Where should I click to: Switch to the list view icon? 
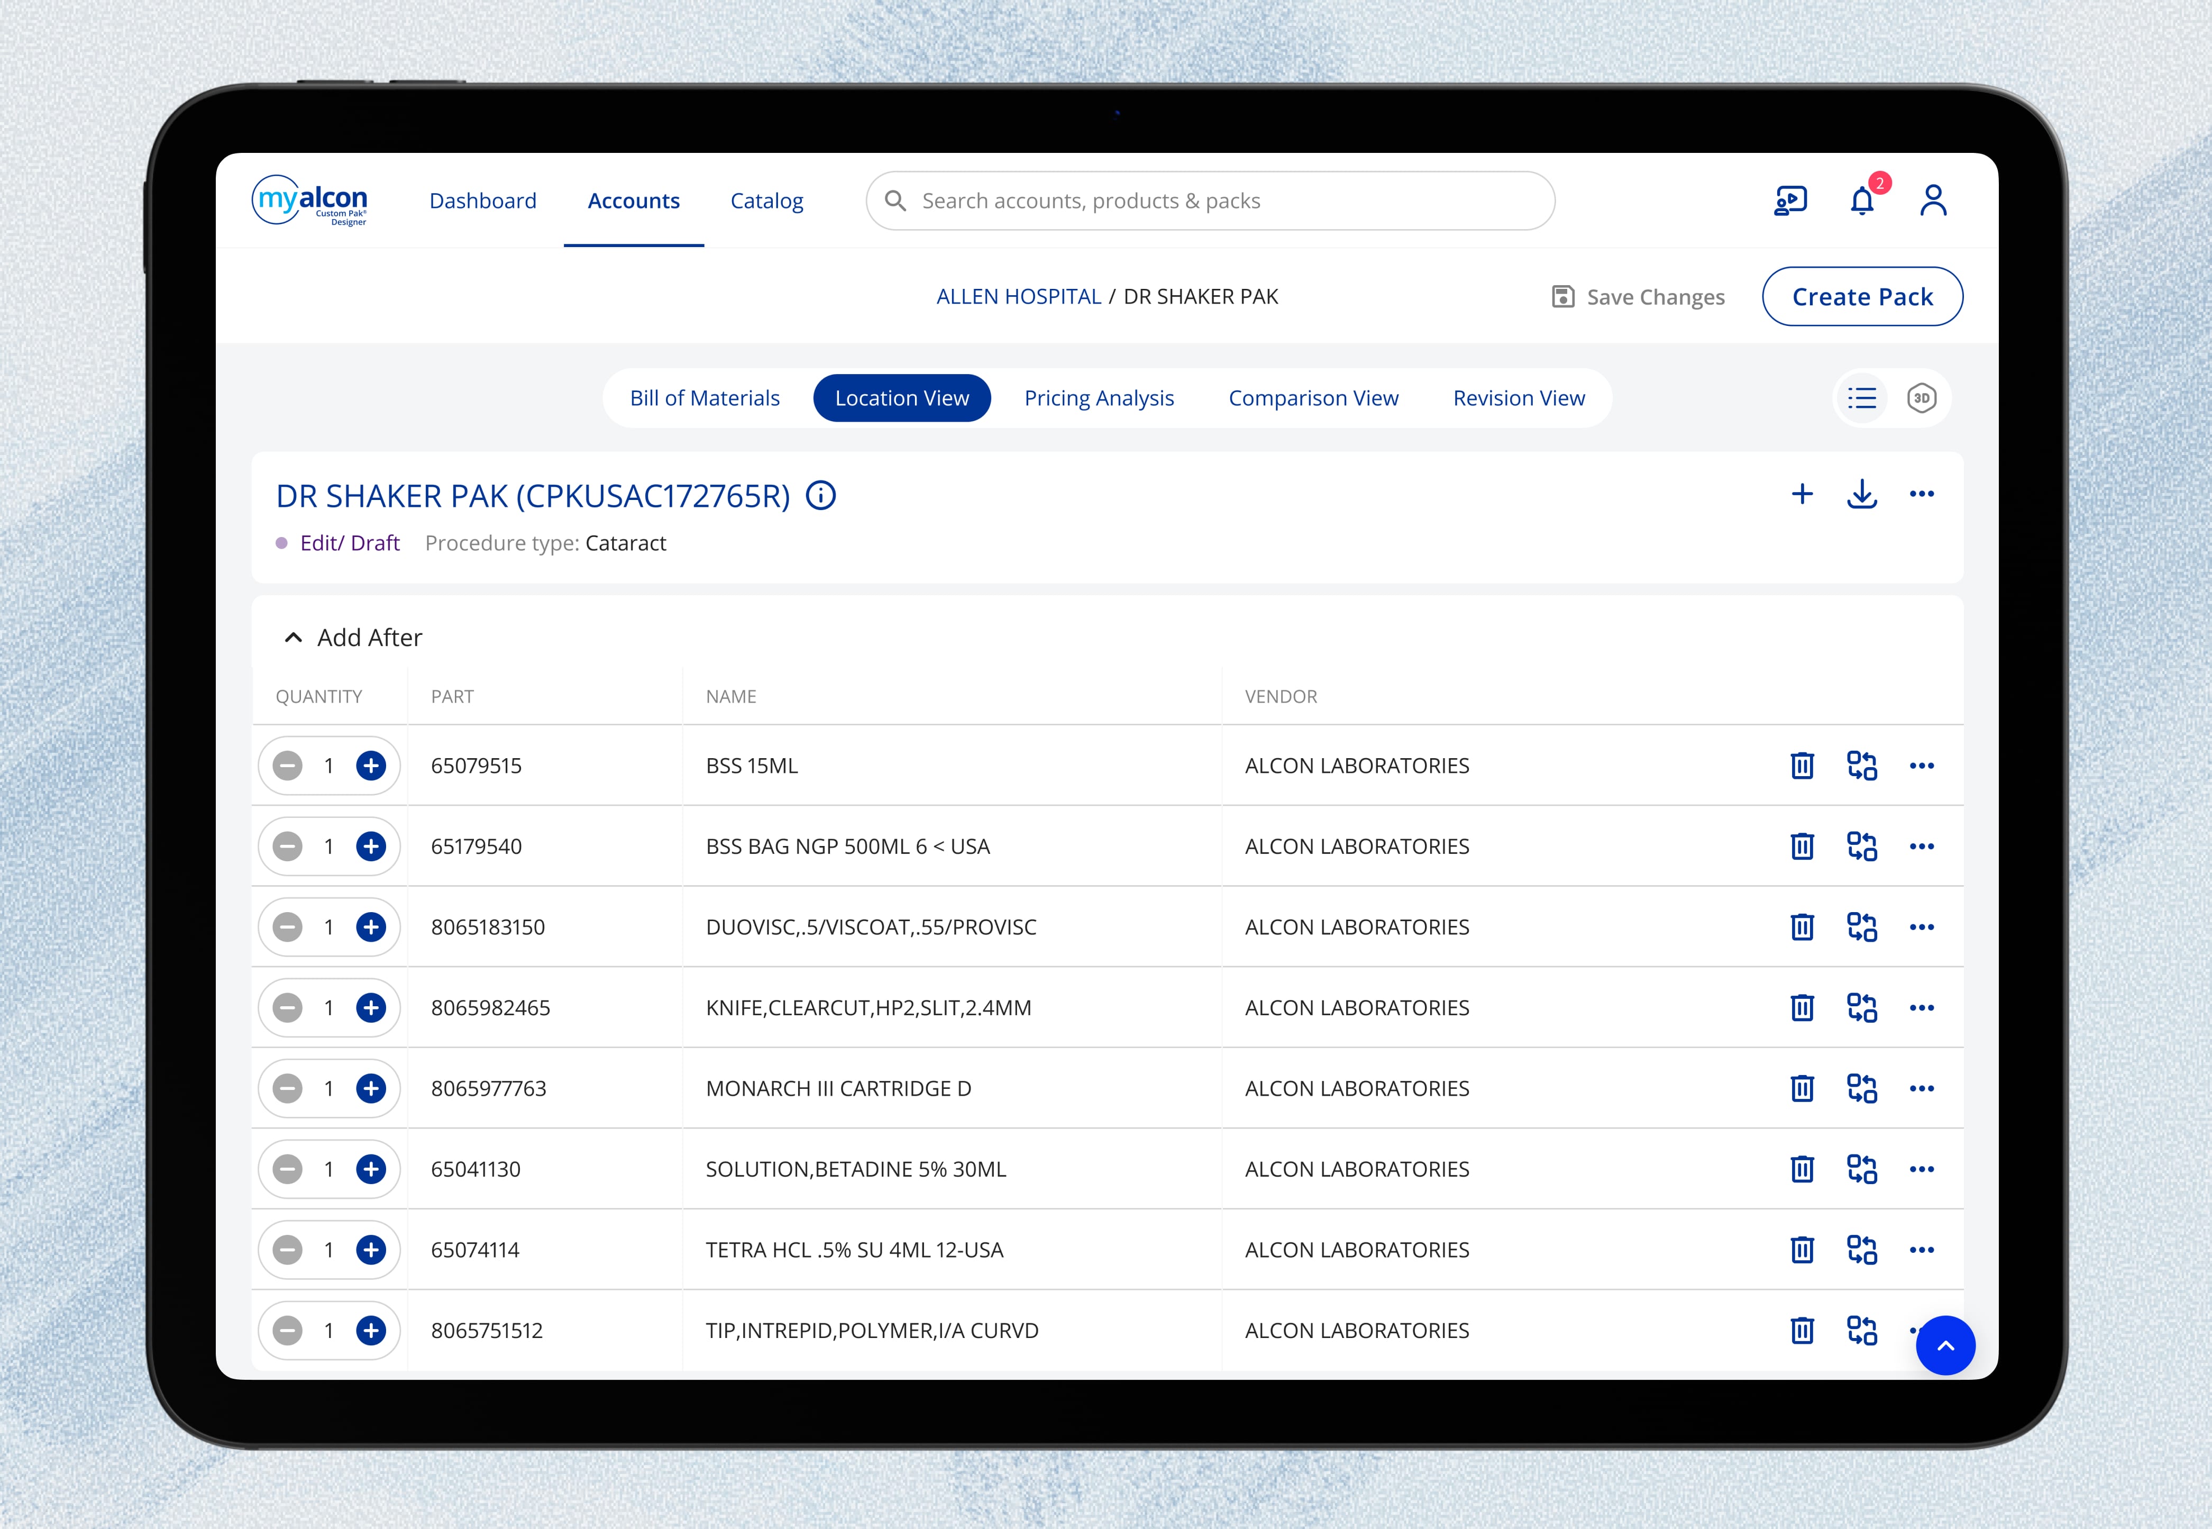click(1862, 397)
